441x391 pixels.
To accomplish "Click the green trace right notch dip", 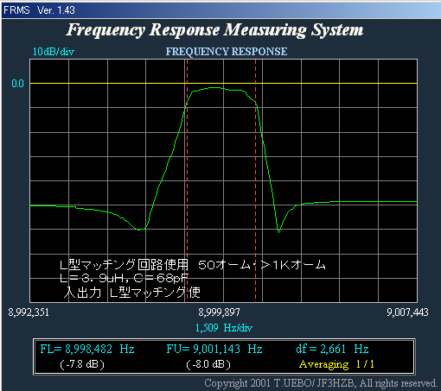I will [278, 231].
